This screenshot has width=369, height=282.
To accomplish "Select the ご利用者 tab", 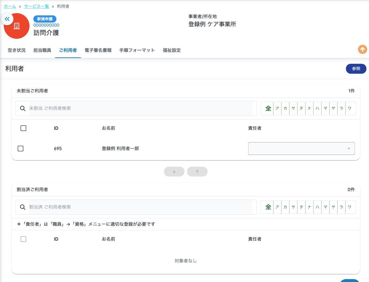I will point(68,50).
